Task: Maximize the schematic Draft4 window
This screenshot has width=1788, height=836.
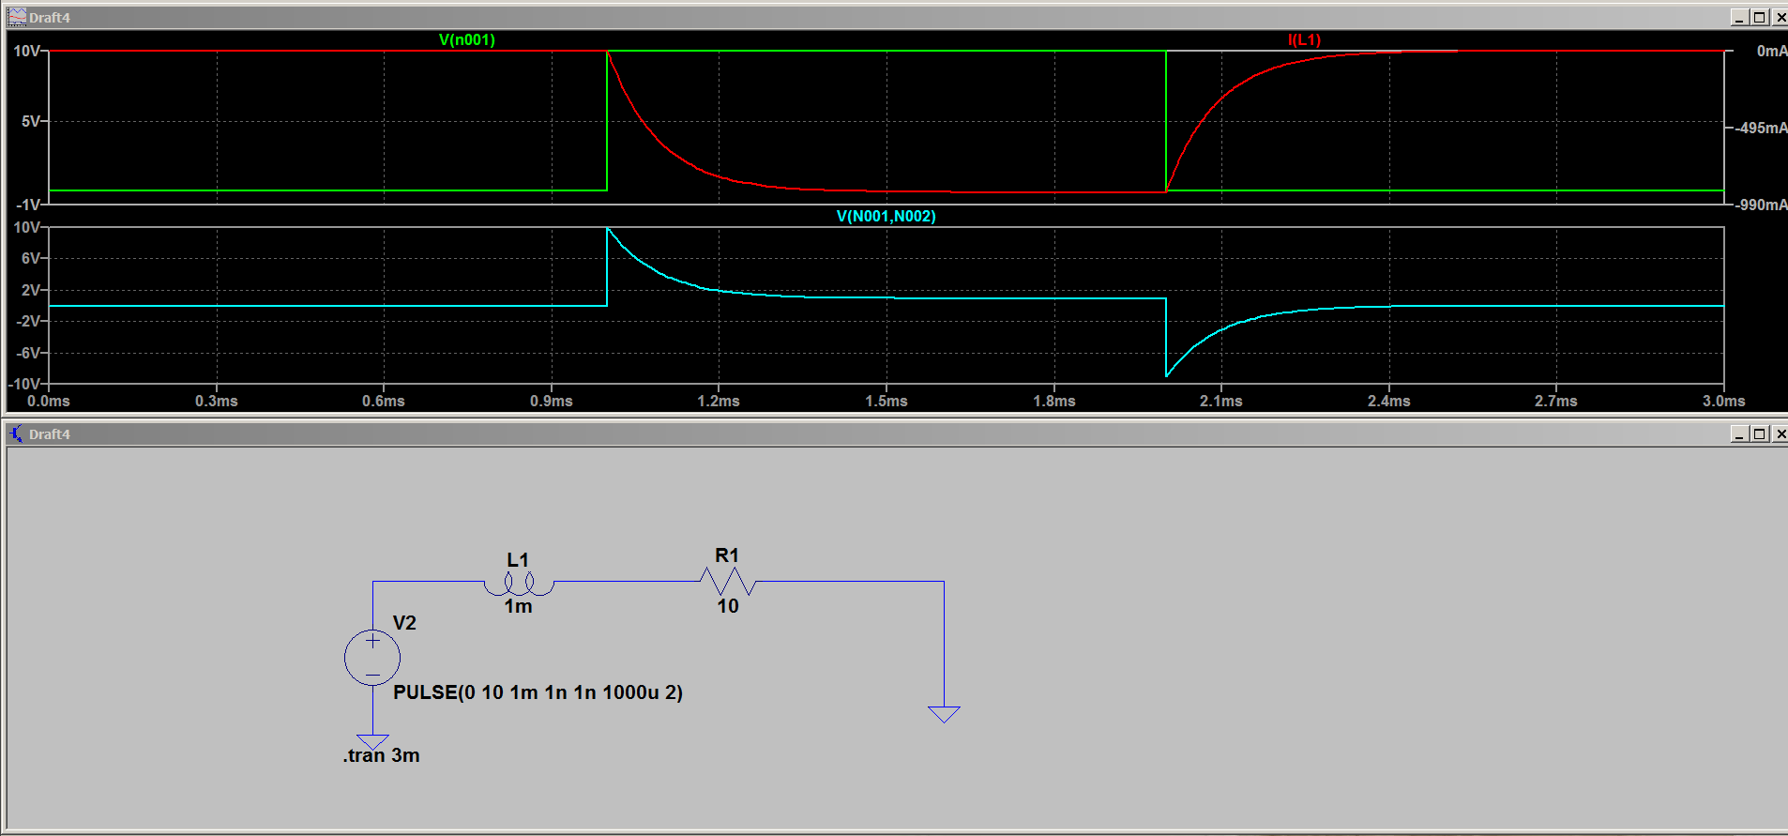Action: [x=1759, y=433]
